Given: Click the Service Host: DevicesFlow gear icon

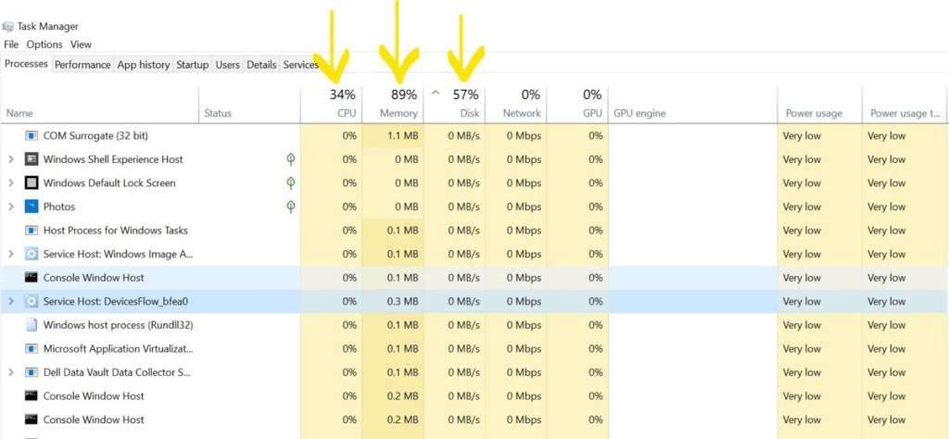Looking at the screenshot, I should click(x=32, y=301).
